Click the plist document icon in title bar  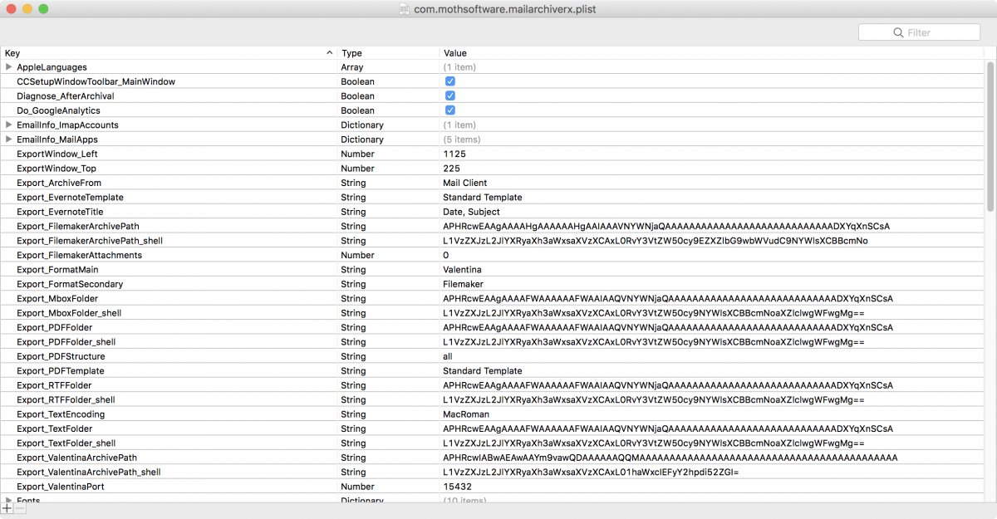tap(404, 9)
